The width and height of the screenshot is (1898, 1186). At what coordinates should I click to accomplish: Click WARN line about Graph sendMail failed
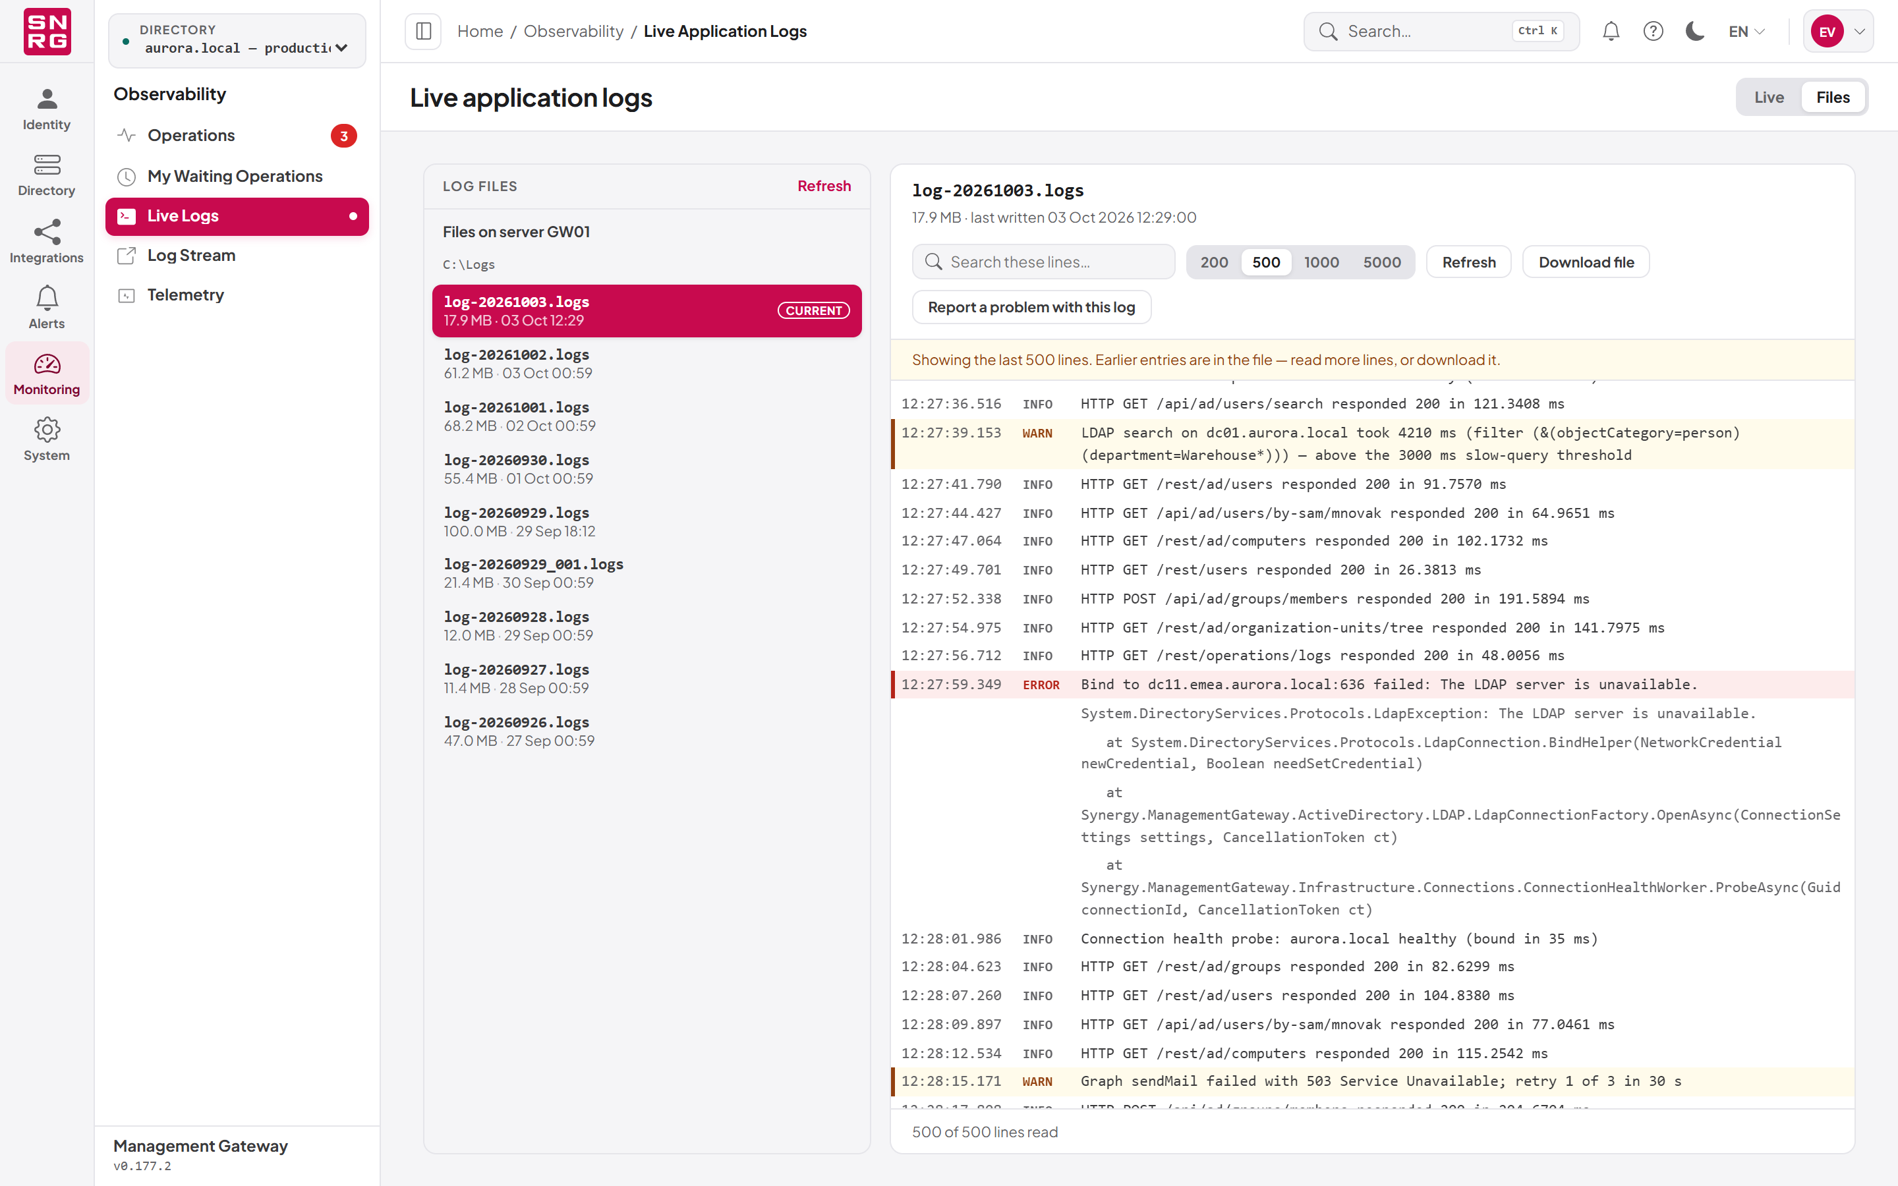click(x=1373, y=1082)
